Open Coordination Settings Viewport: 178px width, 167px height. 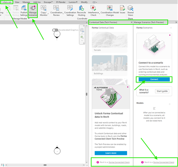coord(70,11)
